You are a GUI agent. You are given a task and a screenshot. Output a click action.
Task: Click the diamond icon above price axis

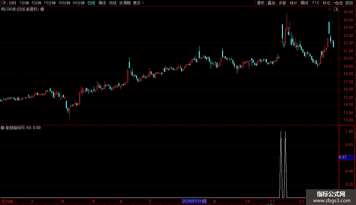click(x=330, y=9)
